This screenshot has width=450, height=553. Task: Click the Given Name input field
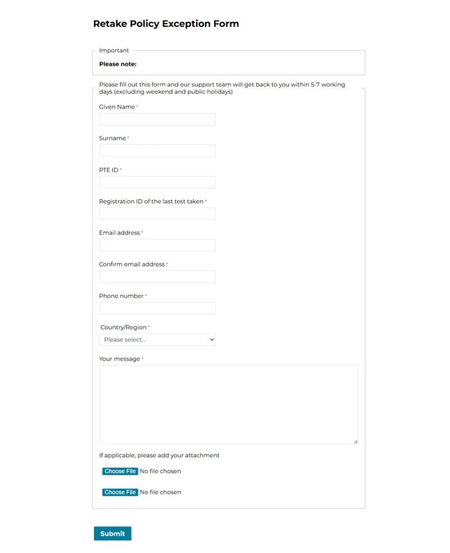tap(157, 119)
